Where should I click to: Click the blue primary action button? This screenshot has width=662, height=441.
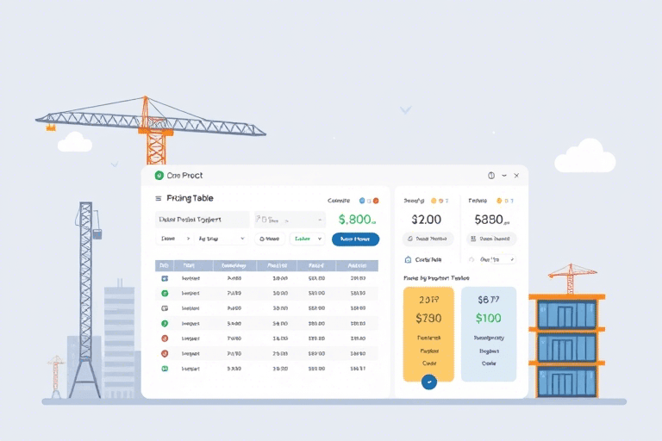click(355, 239)
